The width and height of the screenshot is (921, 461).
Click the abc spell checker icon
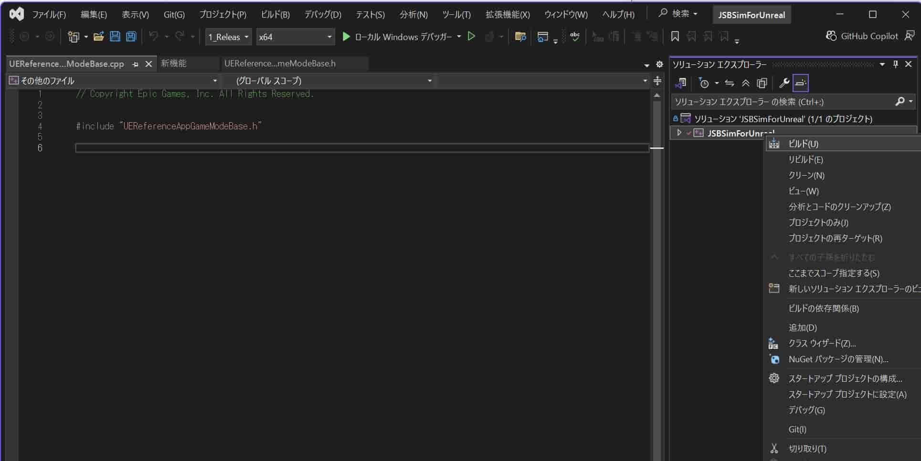pyautogui.click(x=575, y=36)
